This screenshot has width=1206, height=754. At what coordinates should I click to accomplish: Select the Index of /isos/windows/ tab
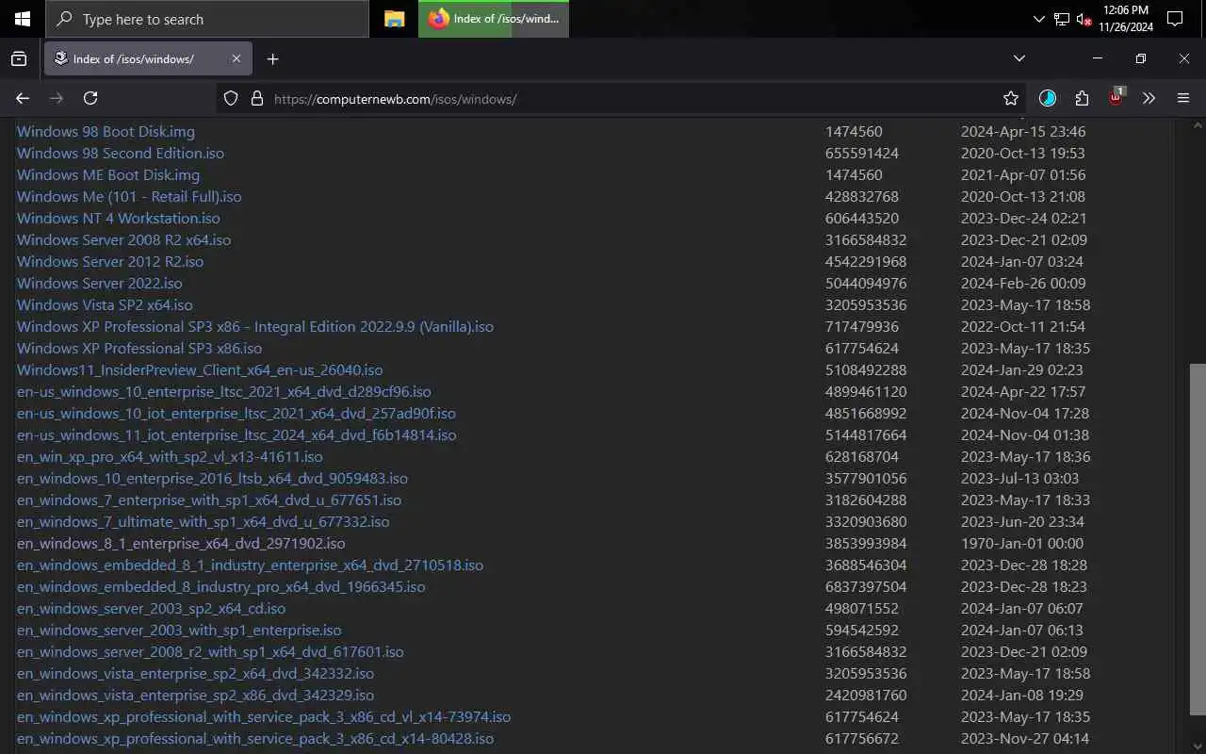147,58
